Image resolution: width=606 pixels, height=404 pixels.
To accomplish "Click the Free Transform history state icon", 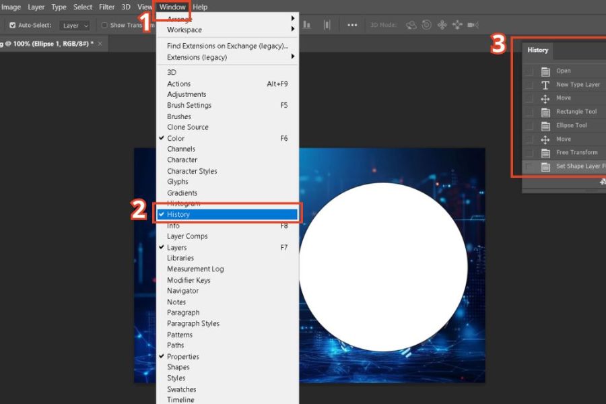I will tap(545, 153).
